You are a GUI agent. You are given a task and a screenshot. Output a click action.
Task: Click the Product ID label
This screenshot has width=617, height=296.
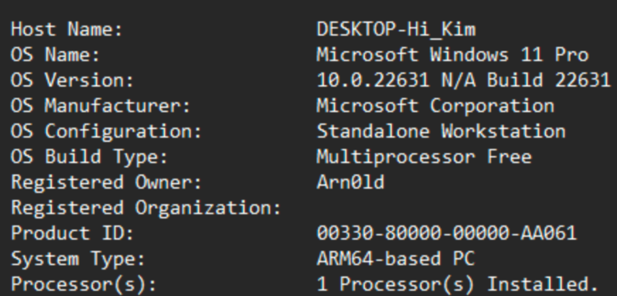72,234
